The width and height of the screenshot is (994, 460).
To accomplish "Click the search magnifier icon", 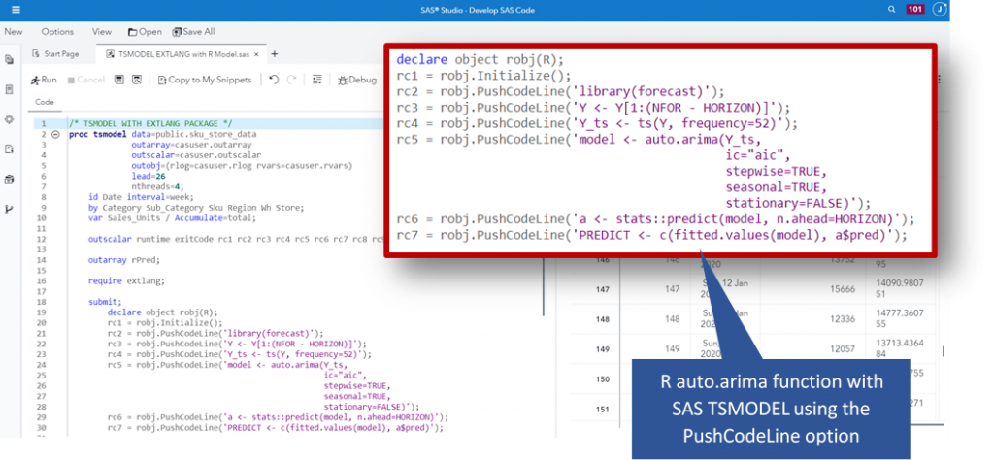I will pos(891,9).
